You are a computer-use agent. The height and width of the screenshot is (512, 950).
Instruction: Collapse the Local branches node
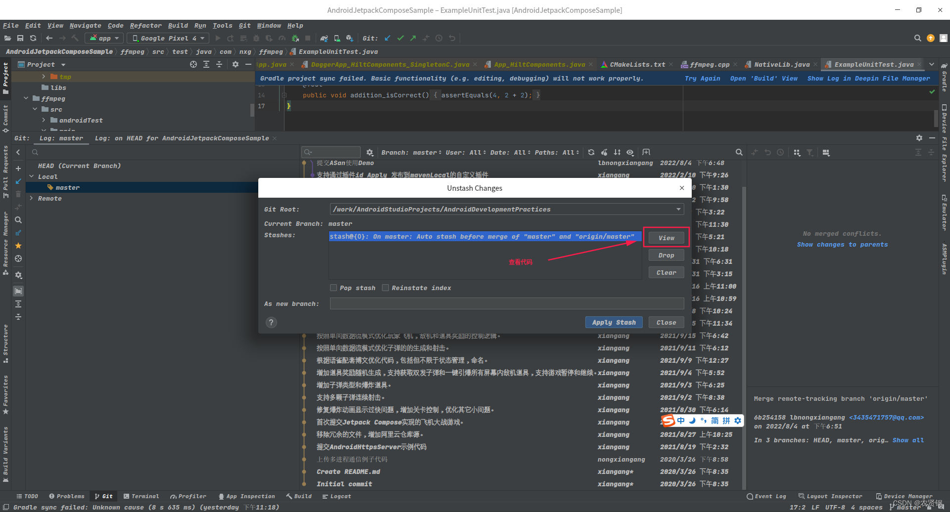coord(32,176)
